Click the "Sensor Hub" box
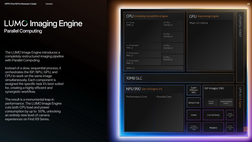This screenshot has width=252, height=142. (194, 103)
